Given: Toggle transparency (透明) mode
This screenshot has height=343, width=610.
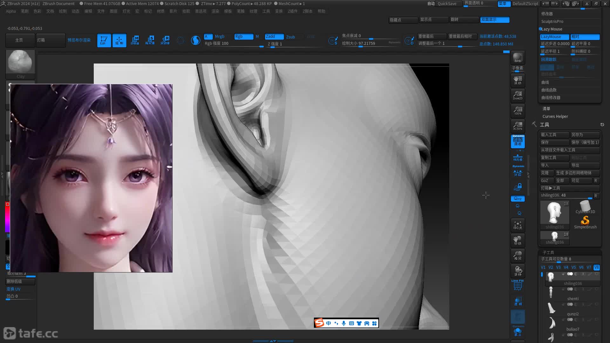Looking at the screenshot, I should (518, 301).
